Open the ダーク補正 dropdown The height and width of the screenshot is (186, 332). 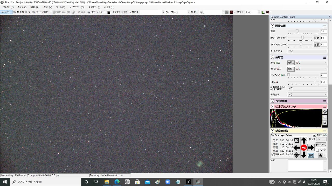pos(311,63)
